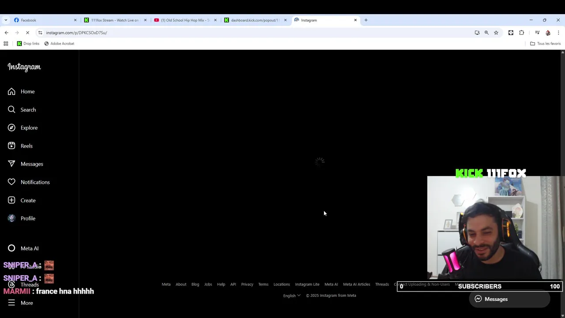The width and height of the screenshot is (565, 318).
Task: Open a new browser tab
Action: click(x=366, y=20)
